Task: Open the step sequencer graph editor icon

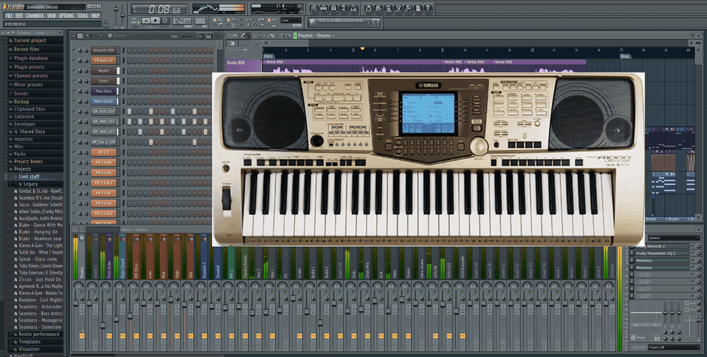Action: pos(200,36)
